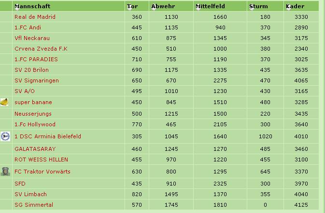The image size is (325, 213).
Task: Sort by the Sturm column header
Action: coord(258,6)
